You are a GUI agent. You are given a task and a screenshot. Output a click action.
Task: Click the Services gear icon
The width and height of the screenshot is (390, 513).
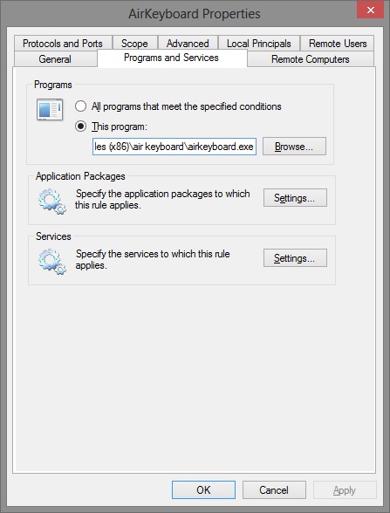(x=52, y=261)
